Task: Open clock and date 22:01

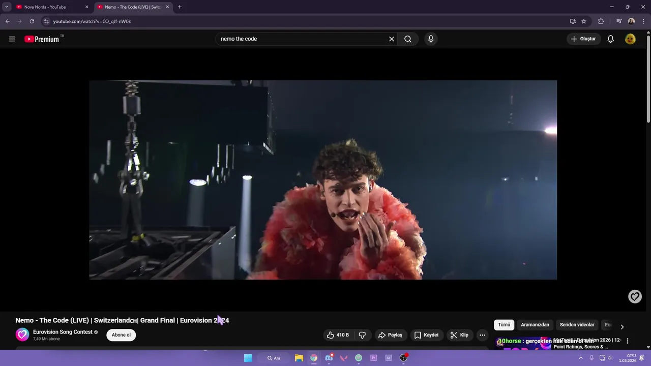Action: (x=628, y=358)
